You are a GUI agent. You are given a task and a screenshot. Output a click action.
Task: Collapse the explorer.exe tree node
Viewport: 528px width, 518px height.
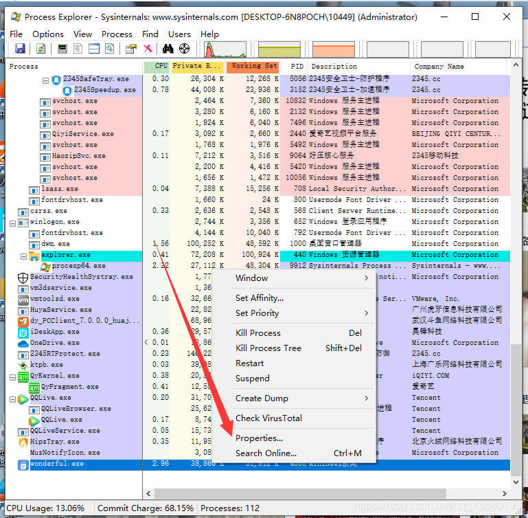tap(23, 256)
